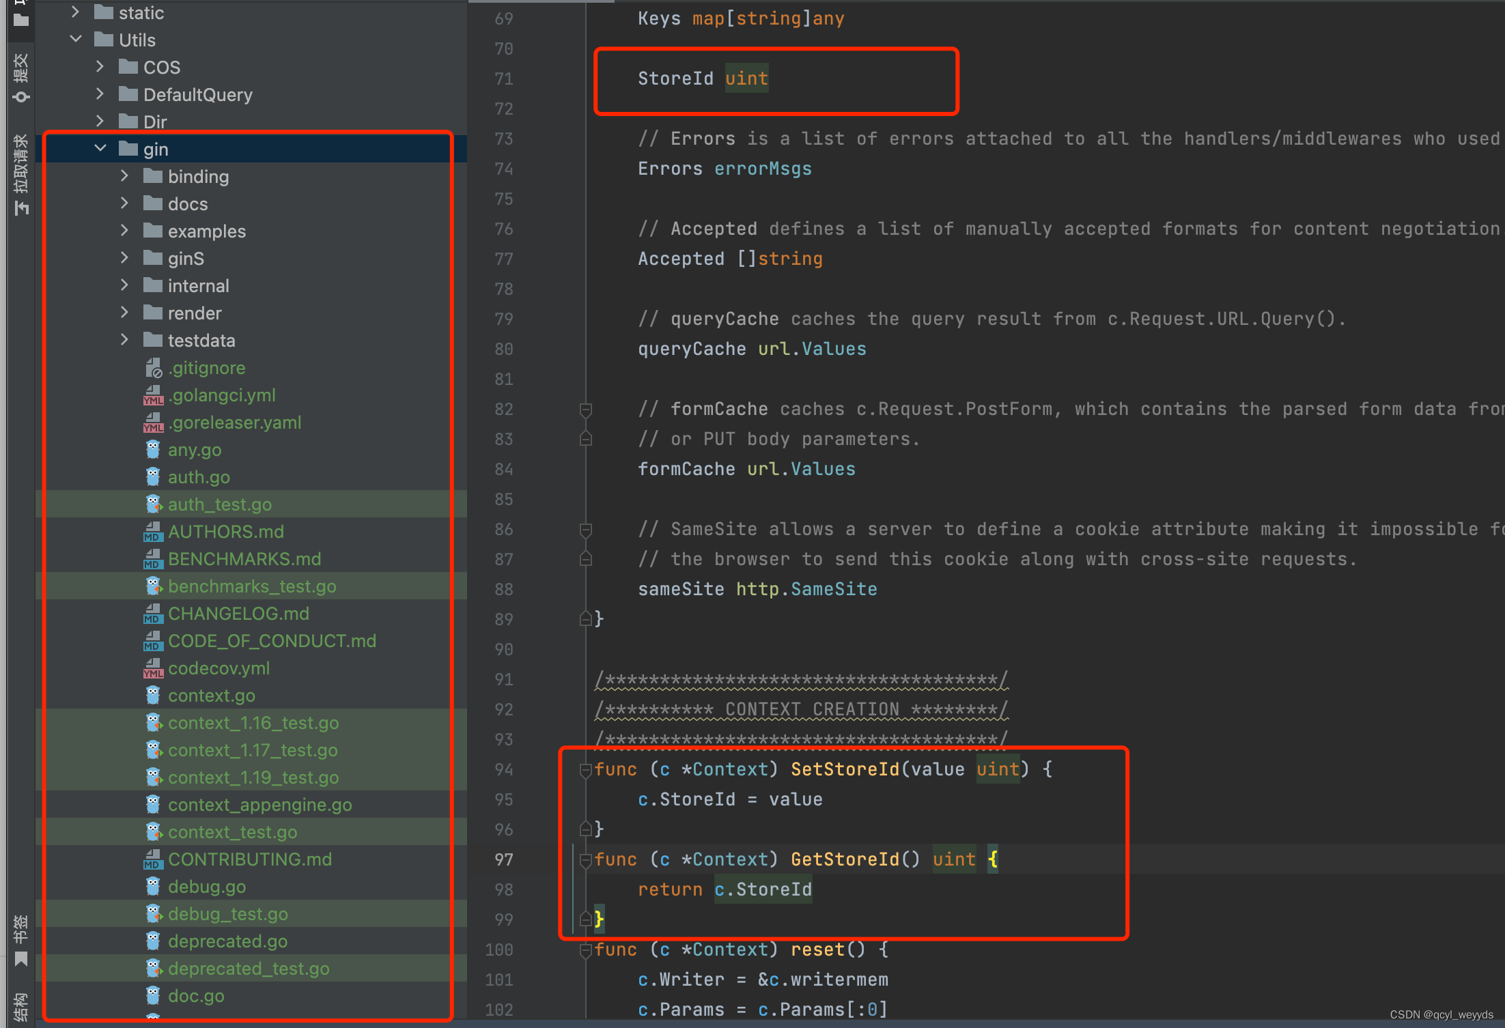Collapse the Utils folder

pyautogui.click(x=76, y=40)
